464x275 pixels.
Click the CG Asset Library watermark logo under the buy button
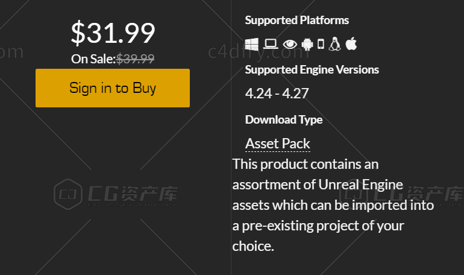coord(116,194)
